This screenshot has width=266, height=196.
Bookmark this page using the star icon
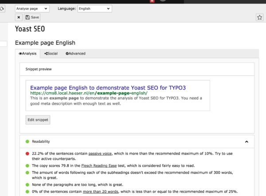[259, 17]
